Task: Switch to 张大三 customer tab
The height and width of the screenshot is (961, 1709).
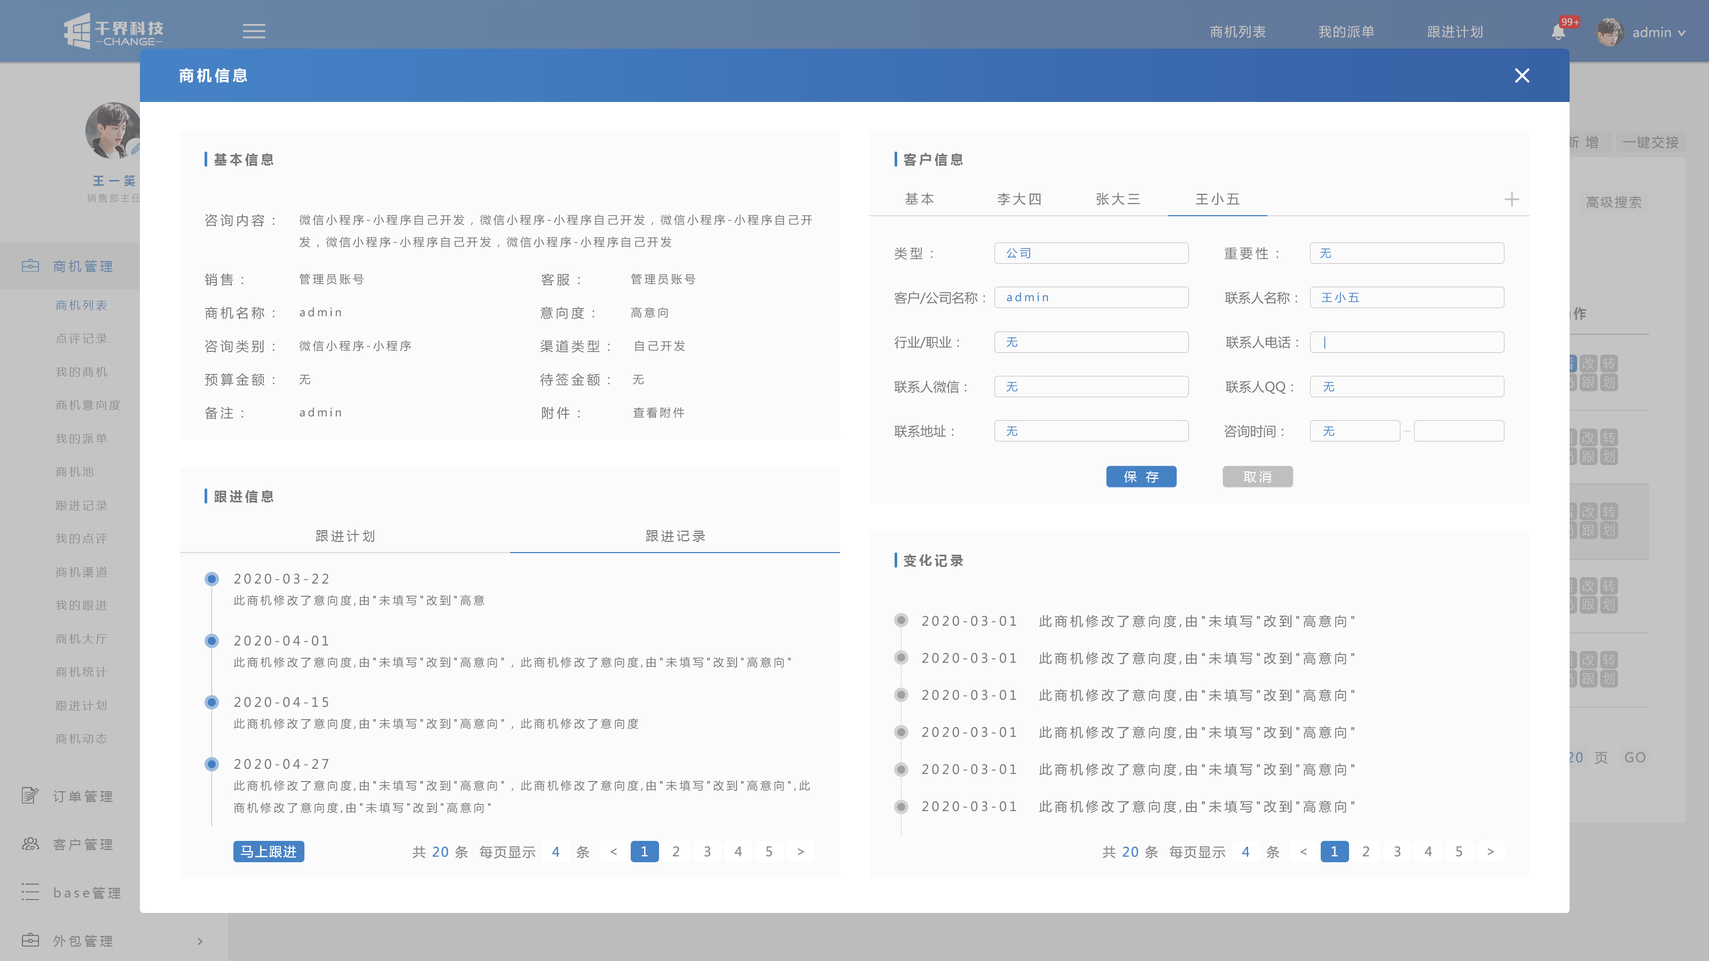Action: (x=1118, y=199)
